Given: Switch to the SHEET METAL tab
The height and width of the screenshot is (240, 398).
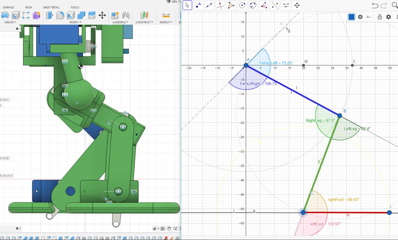Looking at the screenshot, I should pos(51,7).
